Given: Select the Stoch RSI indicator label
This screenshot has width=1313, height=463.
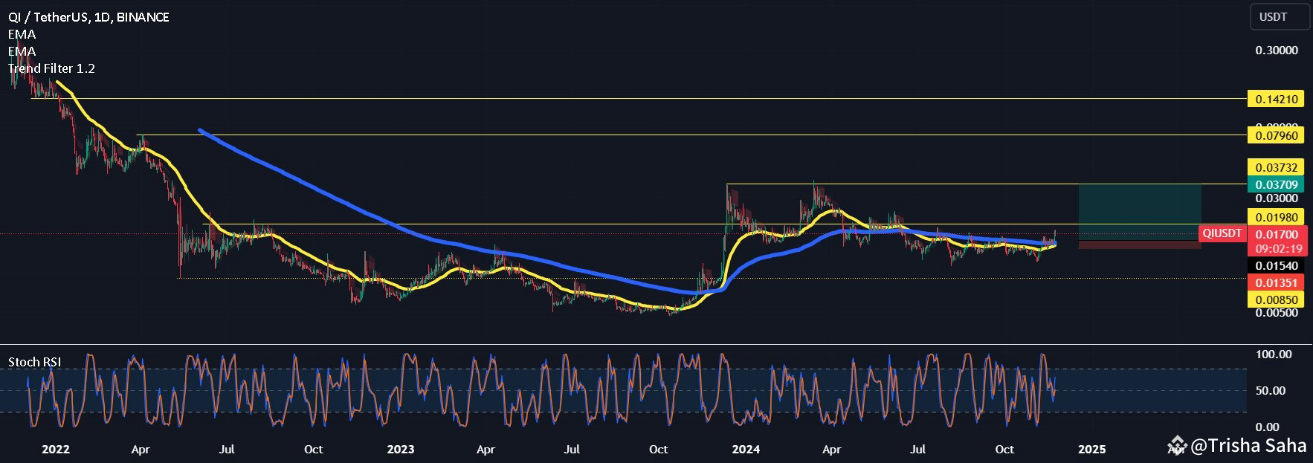Looking at the screenshot, I should (35, 362).
